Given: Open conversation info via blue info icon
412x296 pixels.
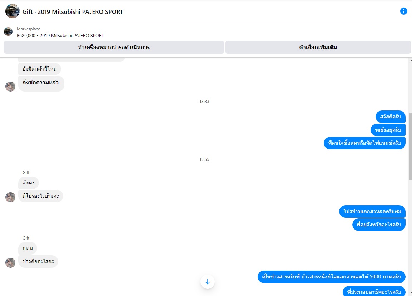Looking at the screenshot, I should coord(403,11).
